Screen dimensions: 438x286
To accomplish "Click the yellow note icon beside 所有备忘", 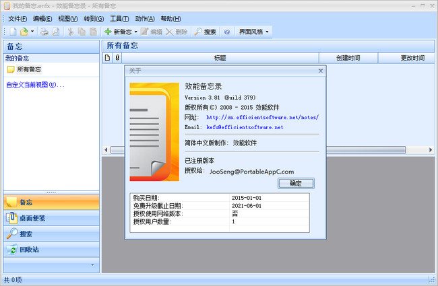I will pyautogui.click(x=11, y=69).
